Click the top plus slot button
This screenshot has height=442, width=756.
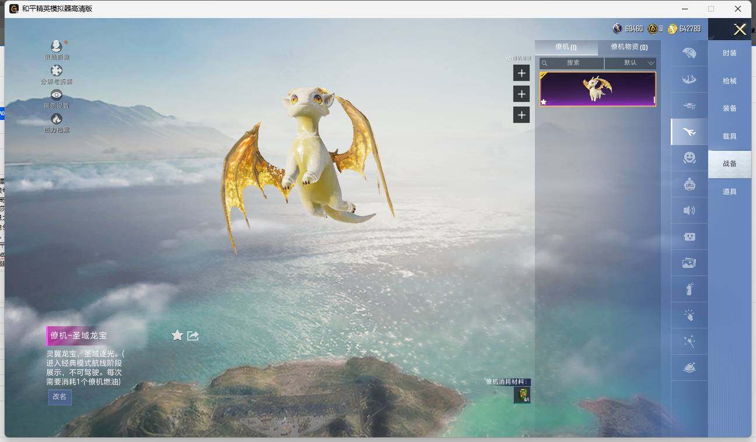click(521, 73)
